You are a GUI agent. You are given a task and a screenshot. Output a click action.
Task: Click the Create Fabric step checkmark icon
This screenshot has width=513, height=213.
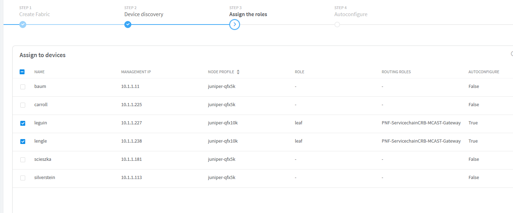point(23,25)
